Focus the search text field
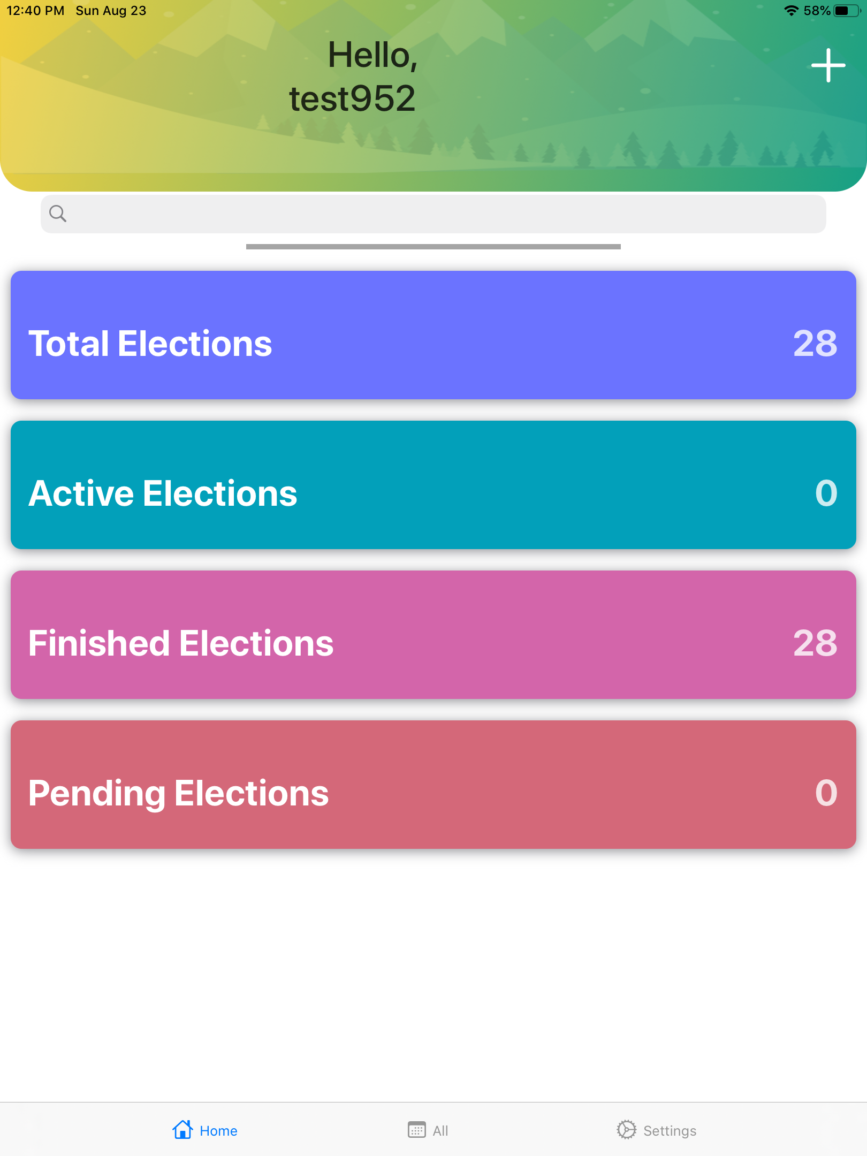This screenshot has height=1156, width=867. tap(444, 214)
